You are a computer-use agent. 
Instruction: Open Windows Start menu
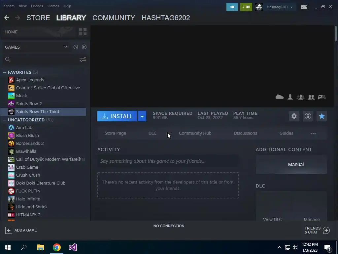click(8, 247)
